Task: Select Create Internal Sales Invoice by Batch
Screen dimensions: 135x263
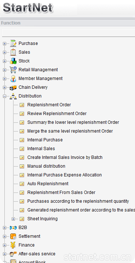Action: coord(65,157)
